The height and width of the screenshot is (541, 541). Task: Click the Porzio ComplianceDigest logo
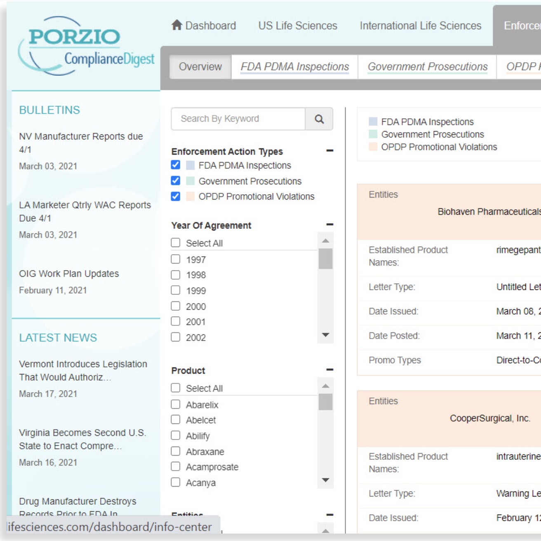(86, 46)
